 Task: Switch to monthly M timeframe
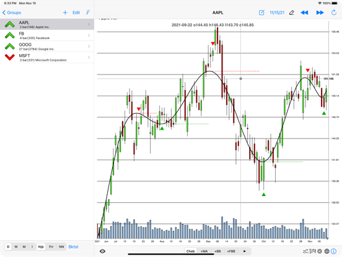24,246
